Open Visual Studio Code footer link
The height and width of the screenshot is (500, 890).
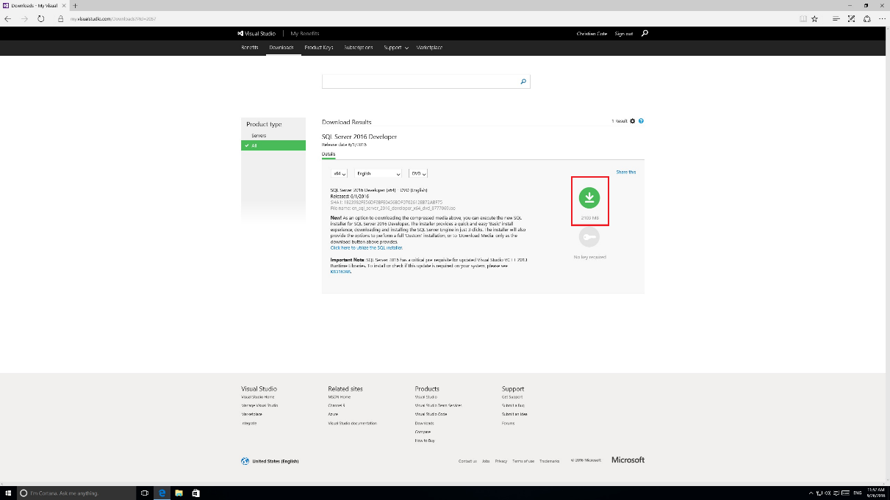pos(431,414)
